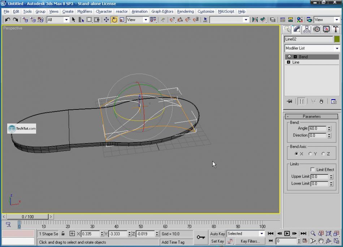This screenshot has height=247, width=343.
Task: Toggle the Angle Snap icon
Action: tap(180, 20)
